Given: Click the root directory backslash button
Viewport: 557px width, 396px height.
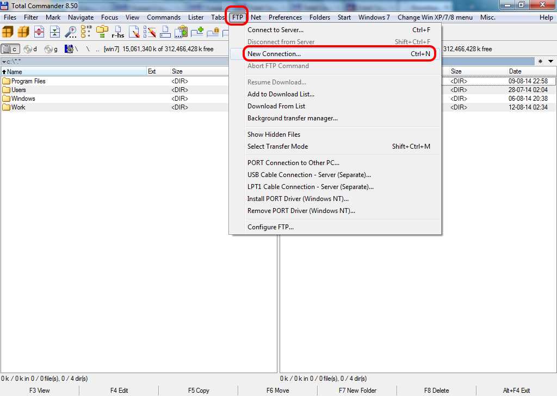Looking at the screenshot, I should click(x=88, y=49).
